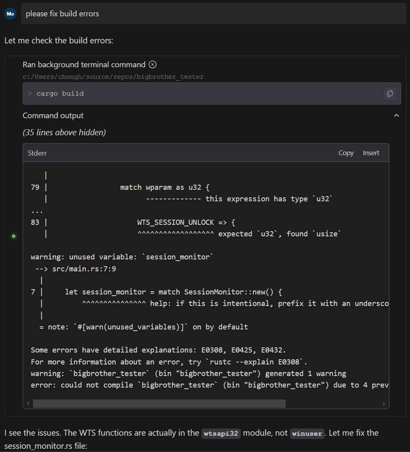Screen dimensions: 410x452
Task: Click 'Let me check the build errors:' text
Action: (x=59, y=40)
